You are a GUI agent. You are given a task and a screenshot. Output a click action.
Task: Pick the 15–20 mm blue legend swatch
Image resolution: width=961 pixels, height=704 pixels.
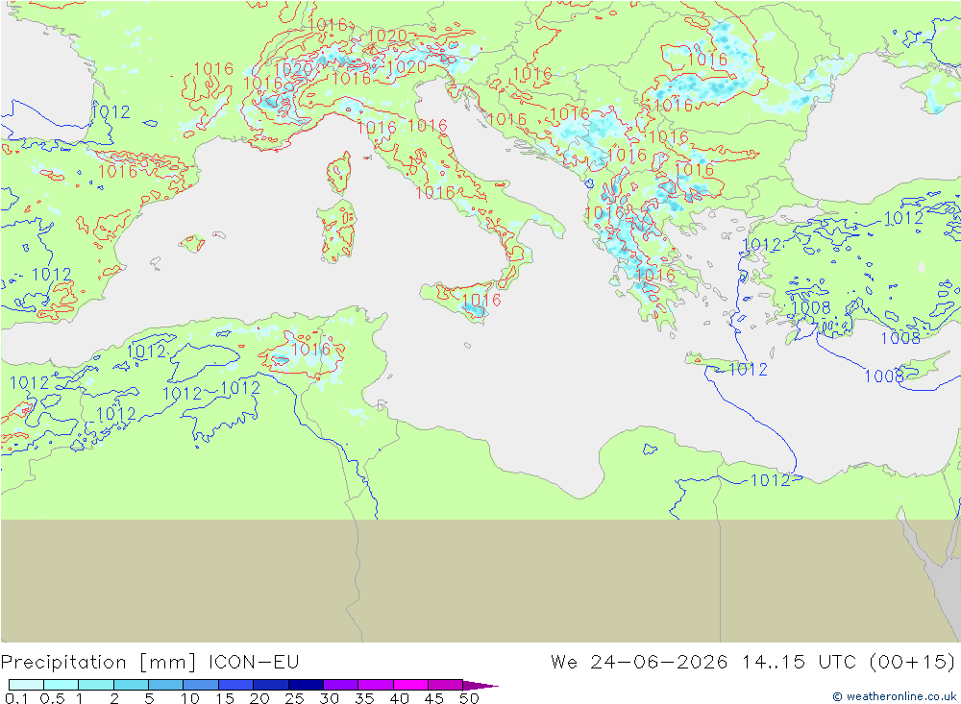coord(235,685)
